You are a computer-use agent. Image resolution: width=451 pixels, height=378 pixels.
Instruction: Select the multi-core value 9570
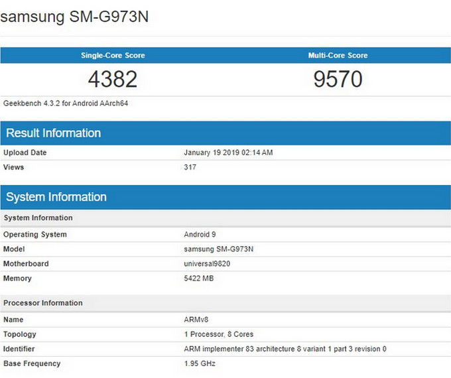(338, 79)
